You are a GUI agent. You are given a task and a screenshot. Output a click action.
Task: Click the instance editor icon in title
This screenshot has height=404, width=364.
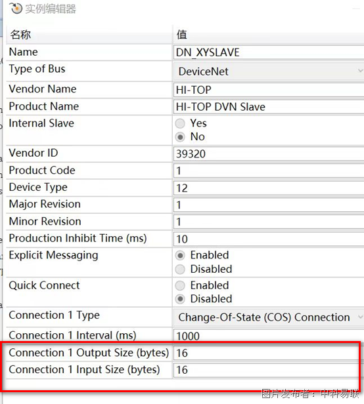point(16,9)
